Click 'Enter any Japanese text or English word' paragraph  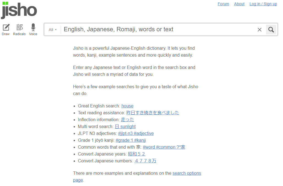click(x=134, y=71)
